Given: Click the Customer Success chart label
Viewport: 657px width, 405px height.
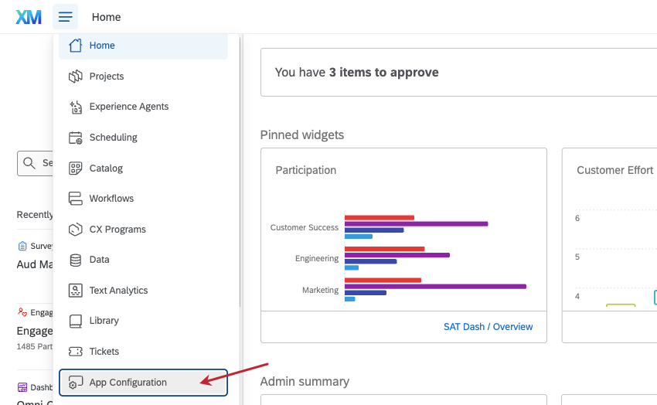Looking at the screenshot, I should (305, 227).
